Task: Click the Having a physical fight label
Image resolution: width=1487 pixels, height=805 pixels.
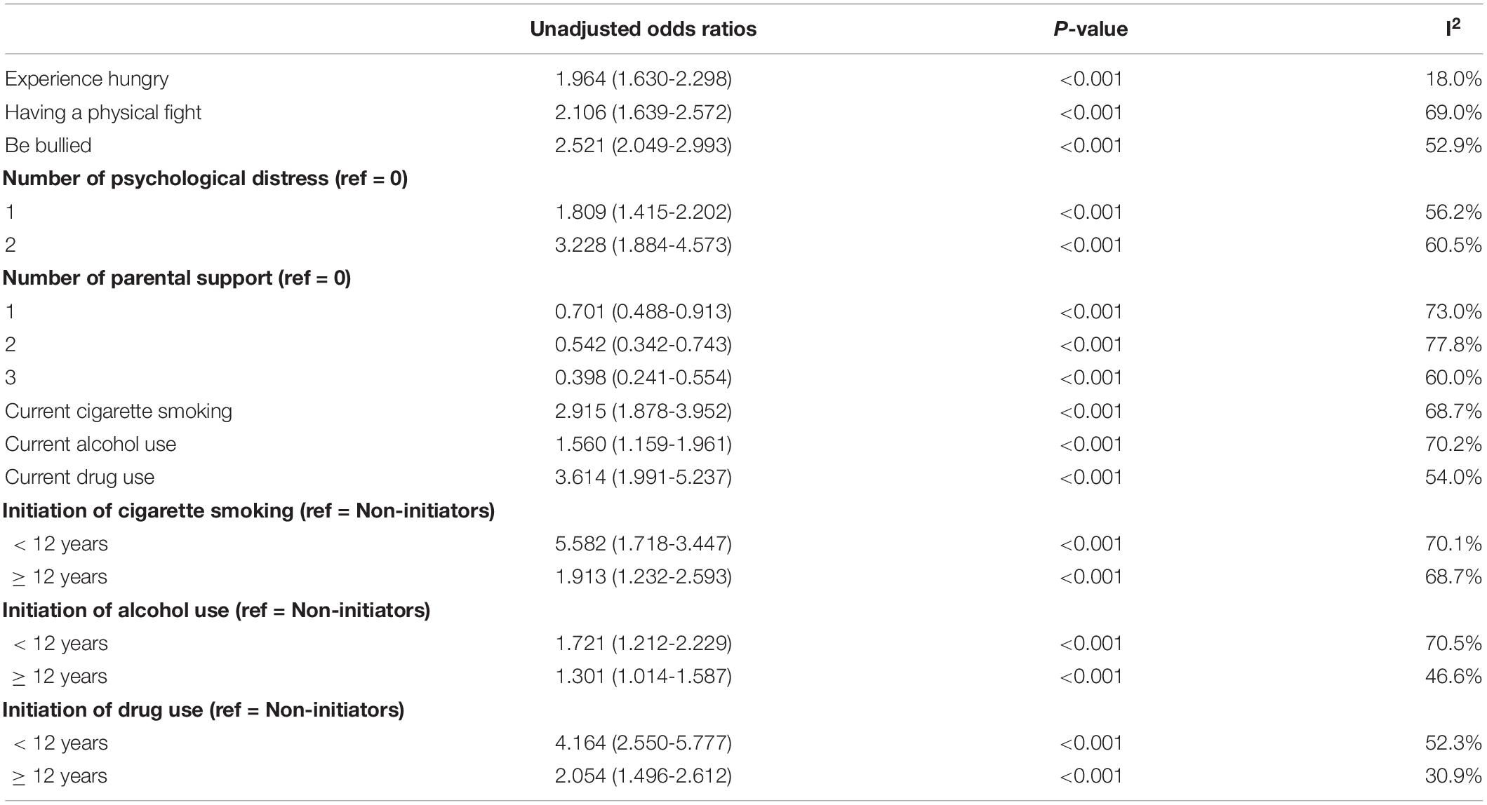Action: tap(103, 112)
